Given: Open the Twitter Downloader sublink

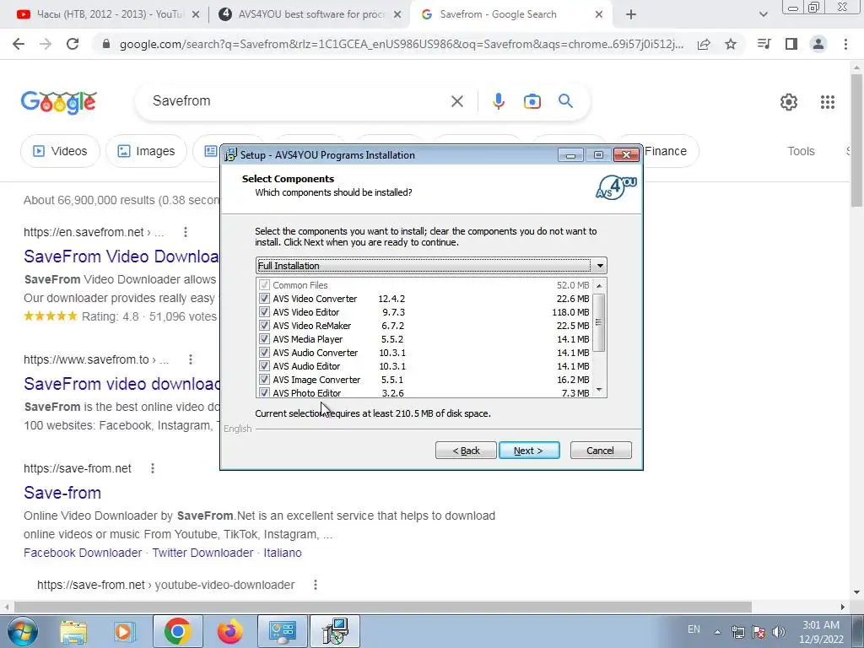Looking at the screenshot, I should click(202, 553).
